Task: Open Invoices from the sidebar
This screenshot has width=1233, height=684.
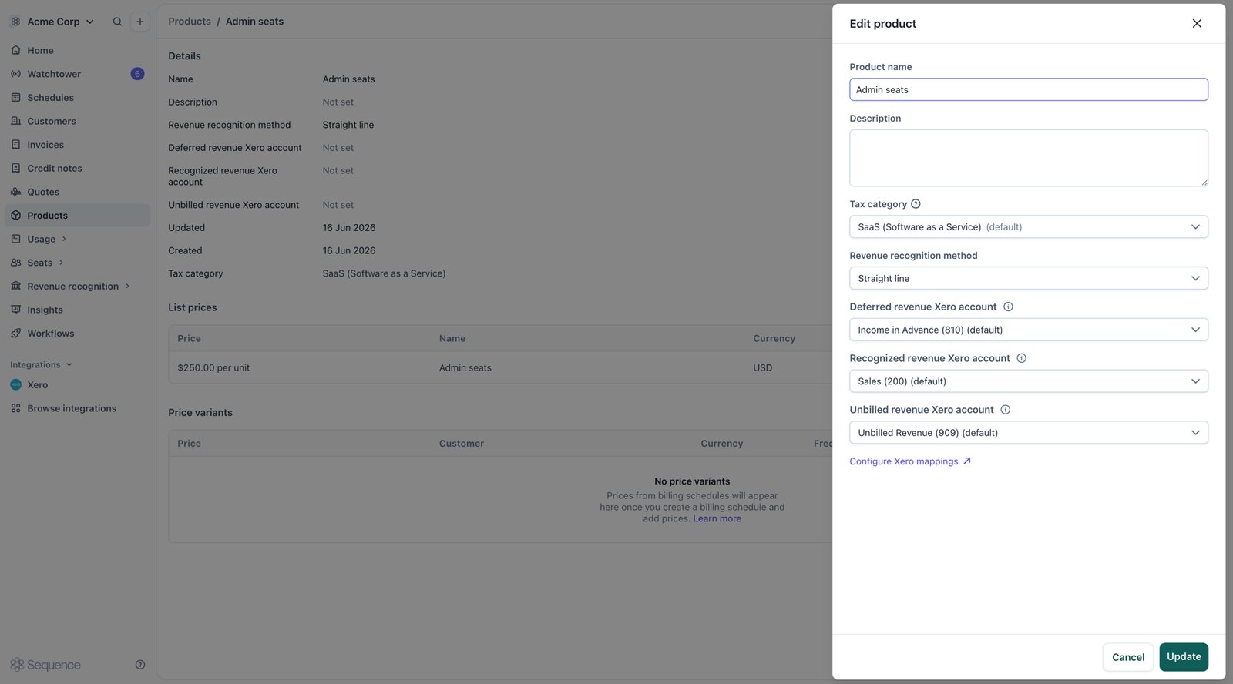Action: (x=77, y=145)
